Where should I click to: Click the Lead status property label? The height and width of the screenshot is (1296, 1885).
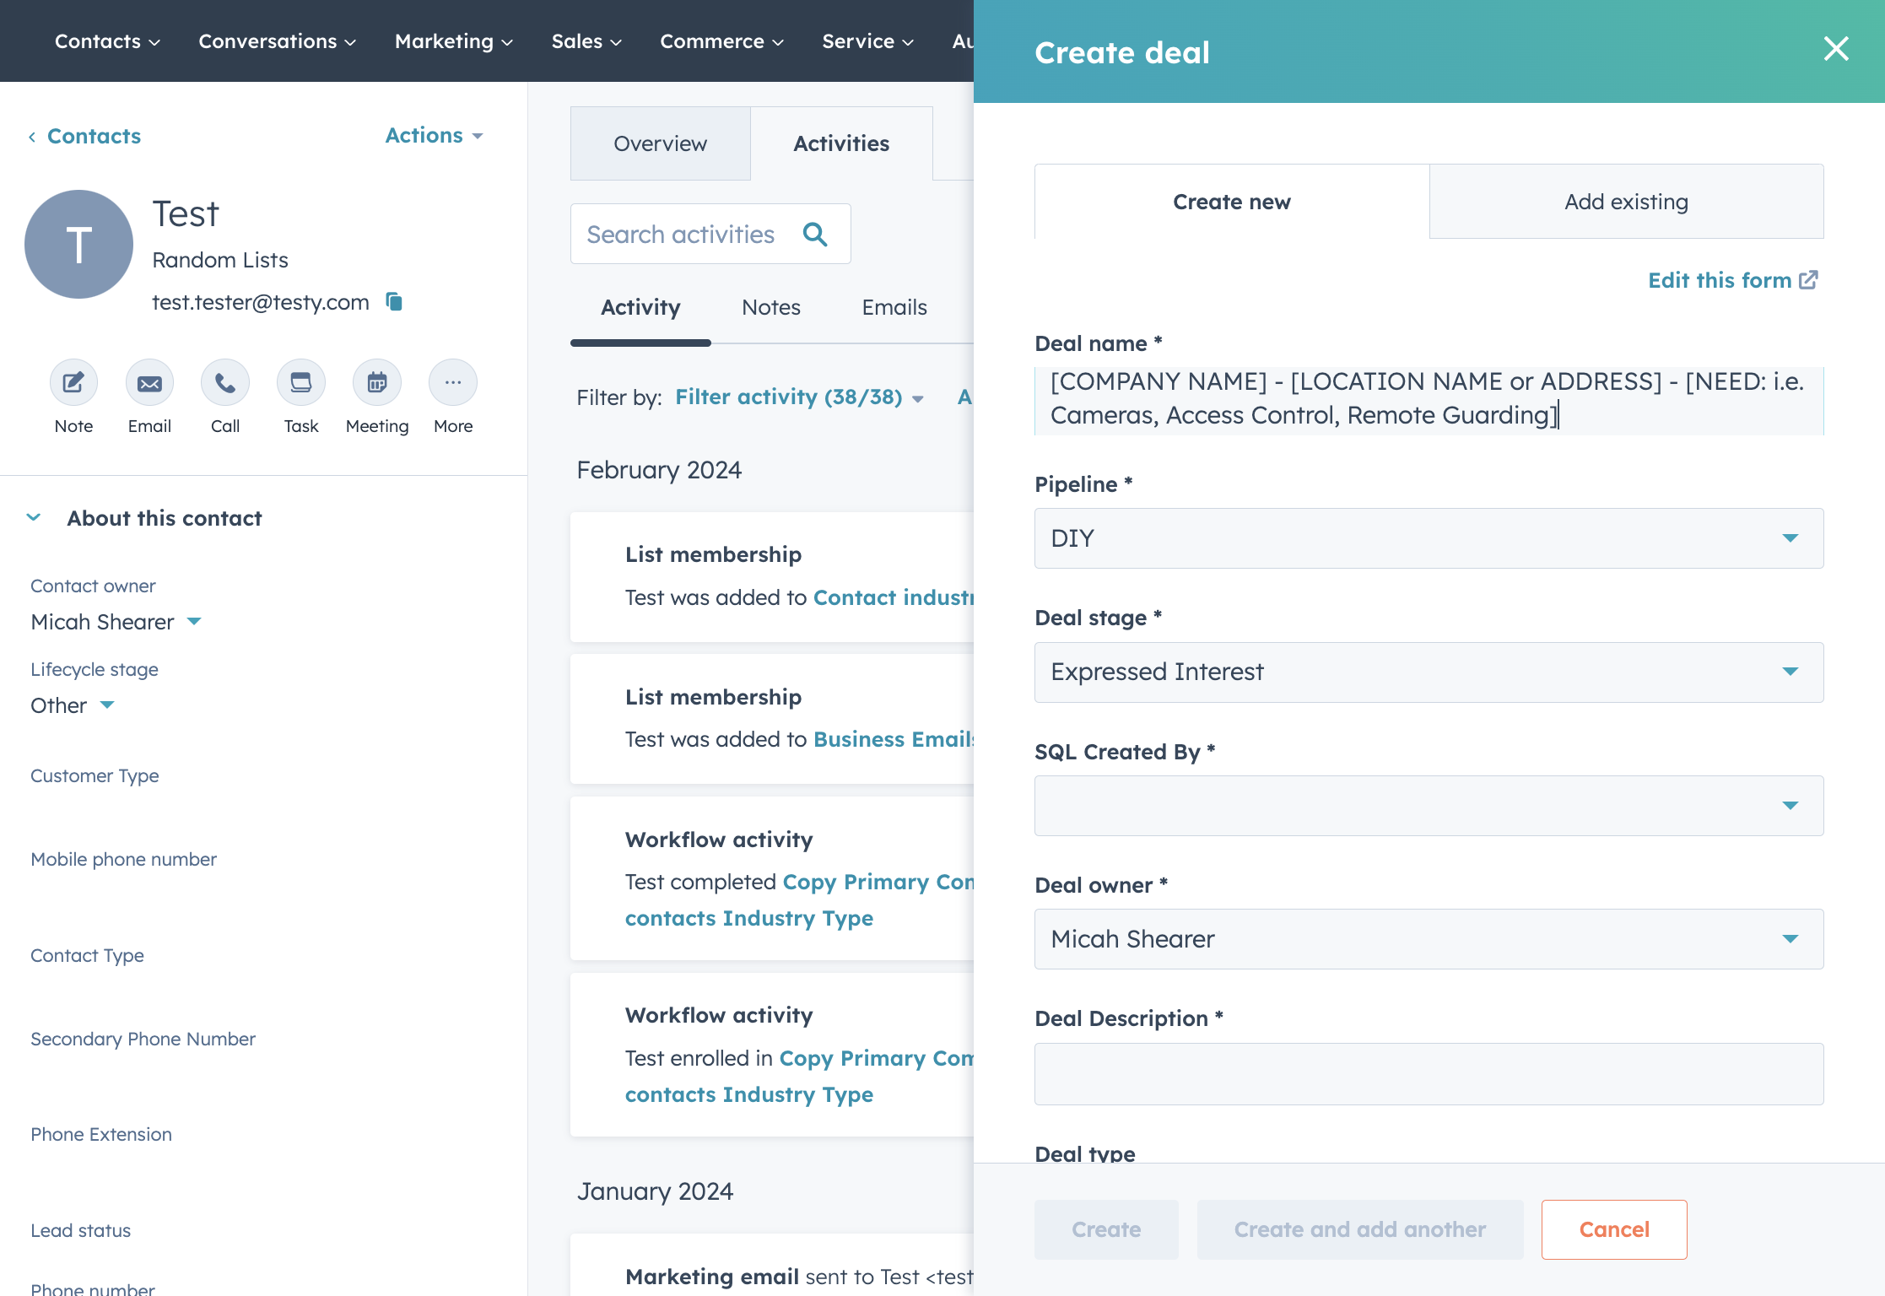click(80, 1230)
